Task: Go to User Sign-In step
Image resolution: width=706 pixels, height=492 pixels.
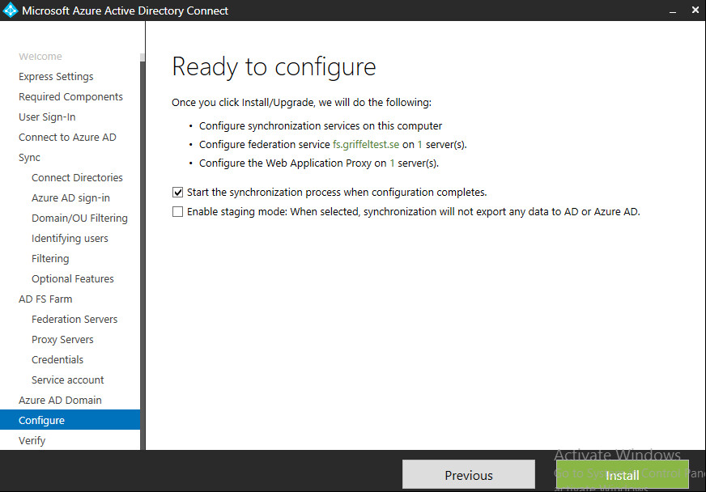Action: click(47, 117)
